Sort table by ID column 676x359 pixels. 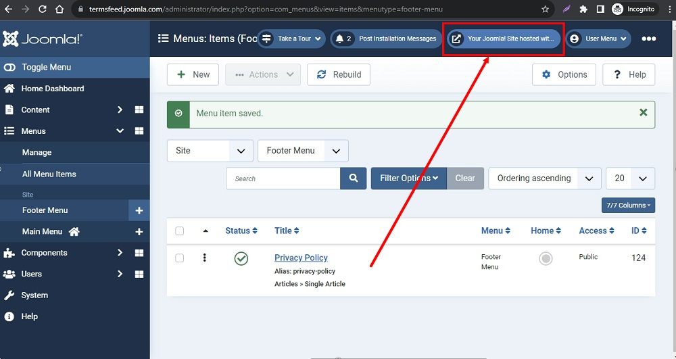pyautogui.click(x=639, y=231)
